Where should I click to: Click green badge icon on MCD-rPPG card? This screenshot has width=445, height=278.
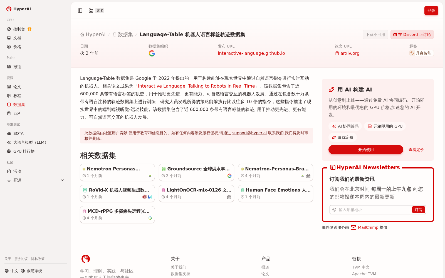(x=150, y=218)
